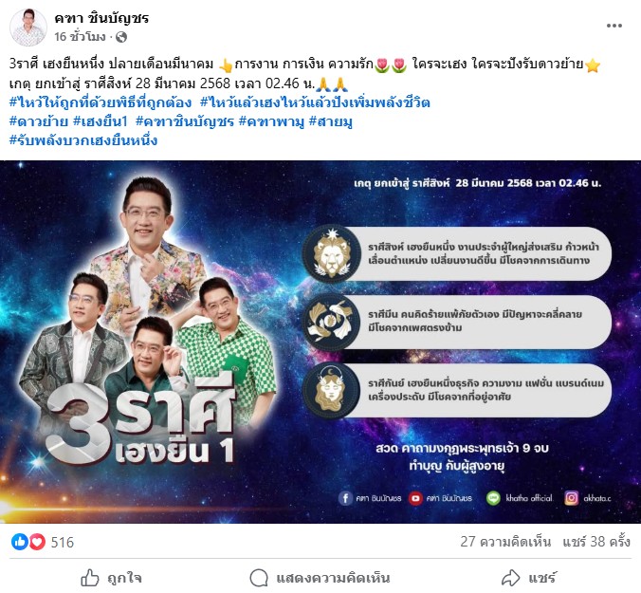Click the public globe privacy icon

click(x=121, y=37)
